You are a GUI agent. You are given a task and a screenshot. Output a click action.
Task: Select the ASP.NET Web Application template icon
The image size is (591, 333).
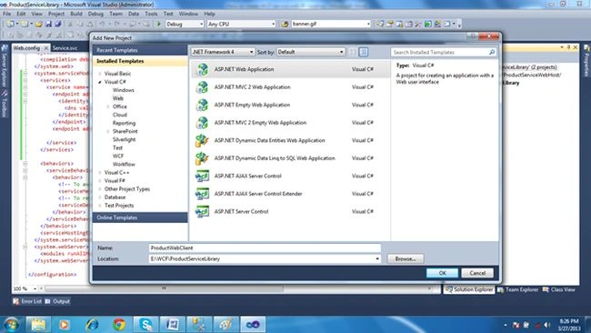tap(202, 69)
